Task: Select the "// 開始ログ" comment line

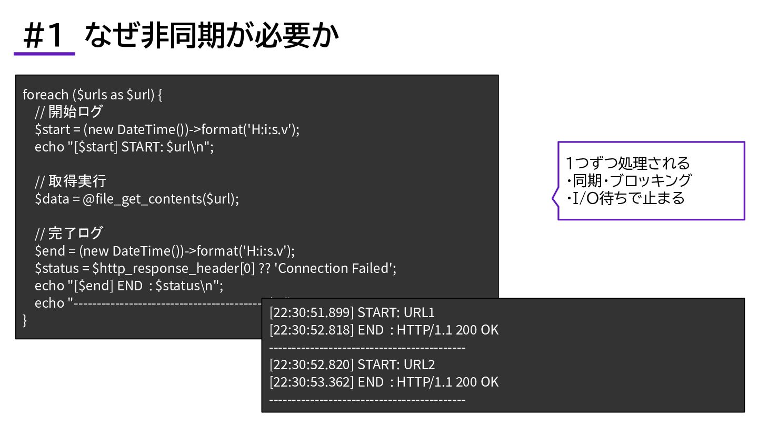Action: coord(68,112)
